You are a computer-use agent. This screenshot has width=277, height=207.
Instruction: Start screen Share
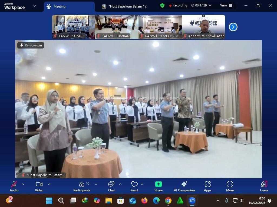tap(159, 187)
